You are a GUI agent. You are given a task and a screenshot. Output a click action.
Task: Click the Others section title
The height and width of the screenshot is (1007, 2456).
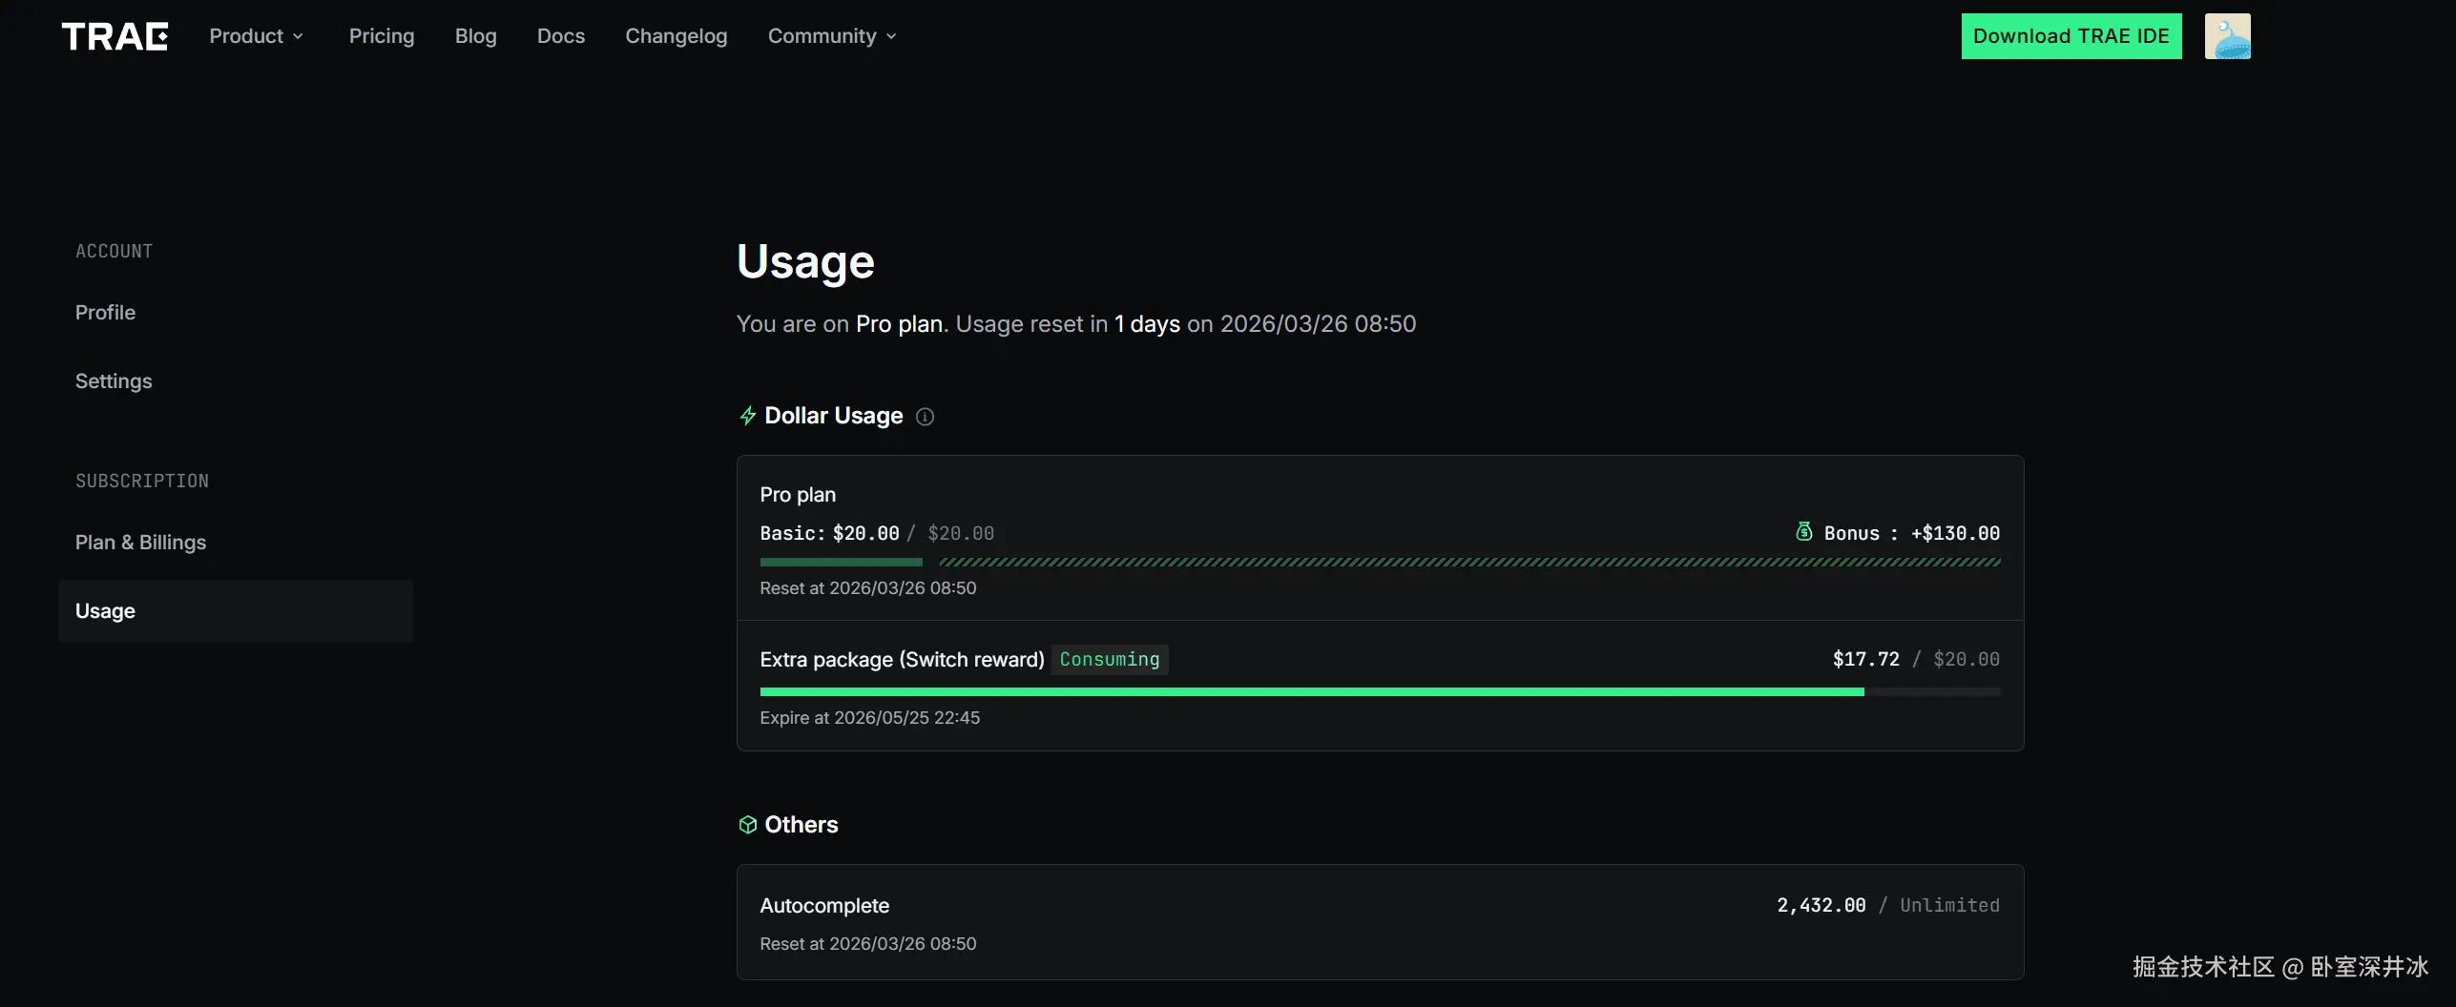click(x=801, y=825)
